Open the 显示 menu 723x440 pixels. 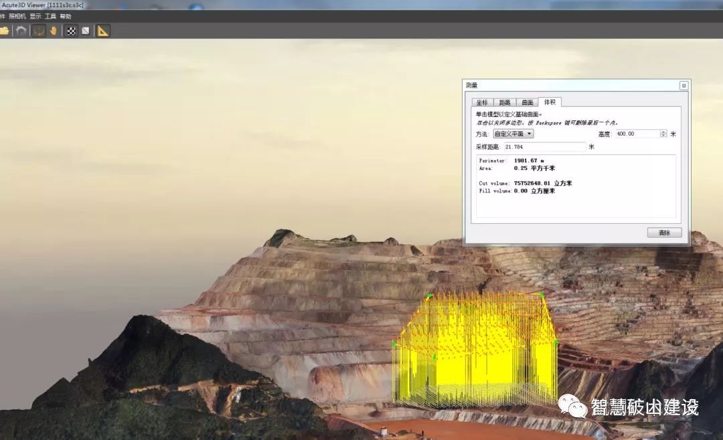(35, 16)
